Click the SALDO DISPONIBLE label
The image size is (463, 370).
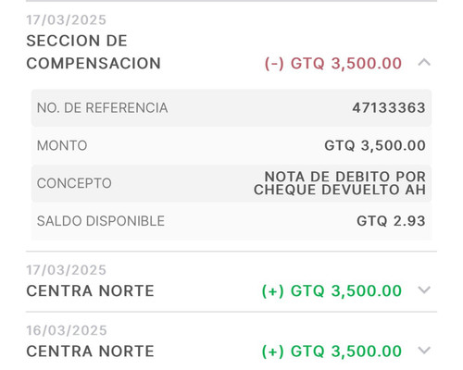101,221
